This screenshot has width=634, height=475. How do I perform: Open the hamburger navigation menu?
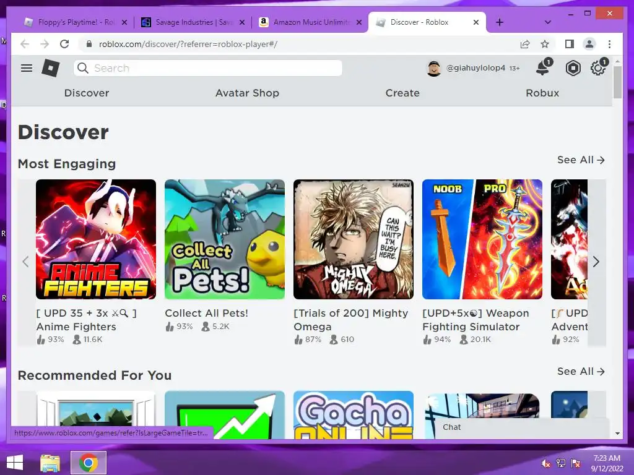click(27, 68)
